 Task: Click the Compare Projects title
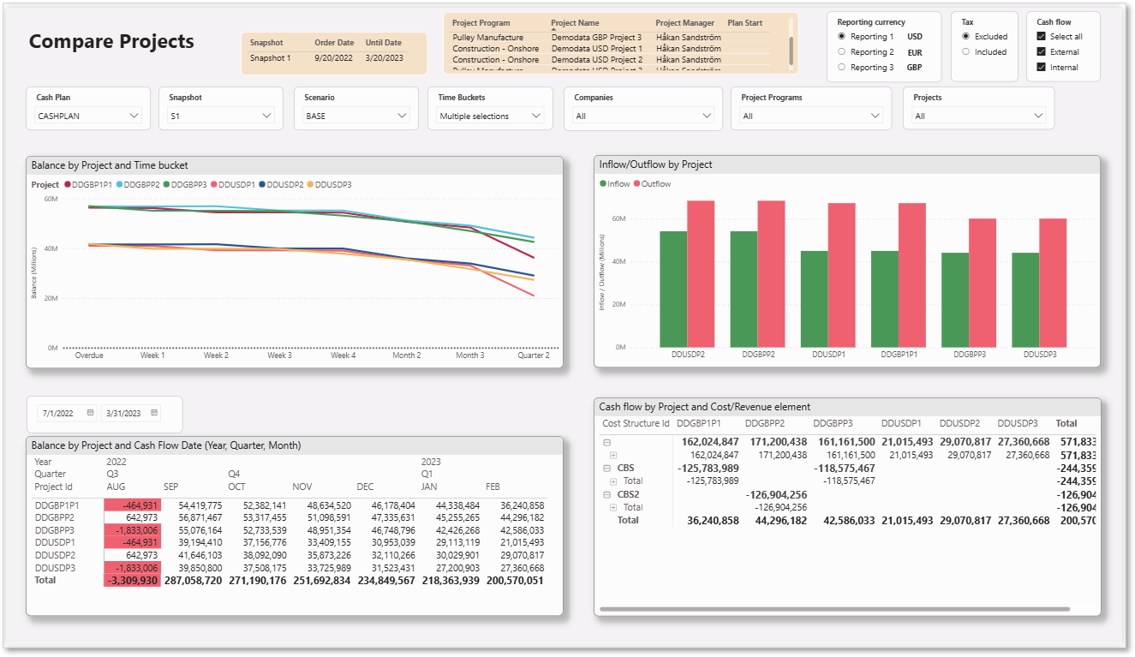pyautogui.click(x=111, y=41)
